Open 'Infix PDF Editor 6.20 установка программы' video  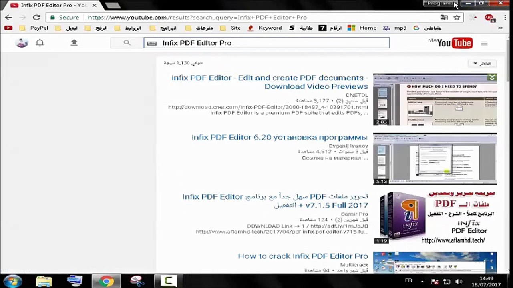[280, 137]
